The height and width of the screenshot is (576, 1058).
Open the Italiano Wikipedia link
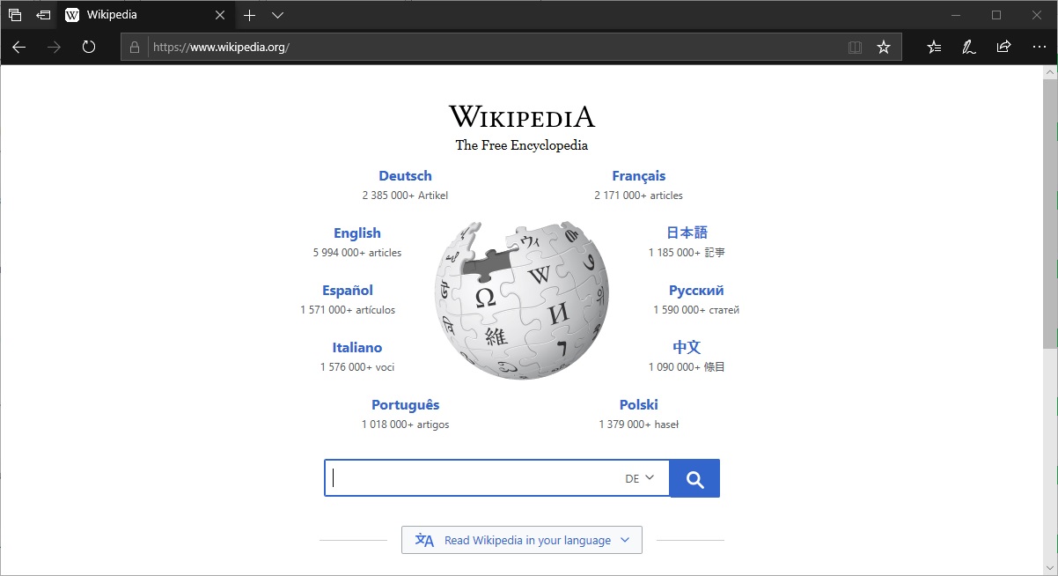coord(357,348)
